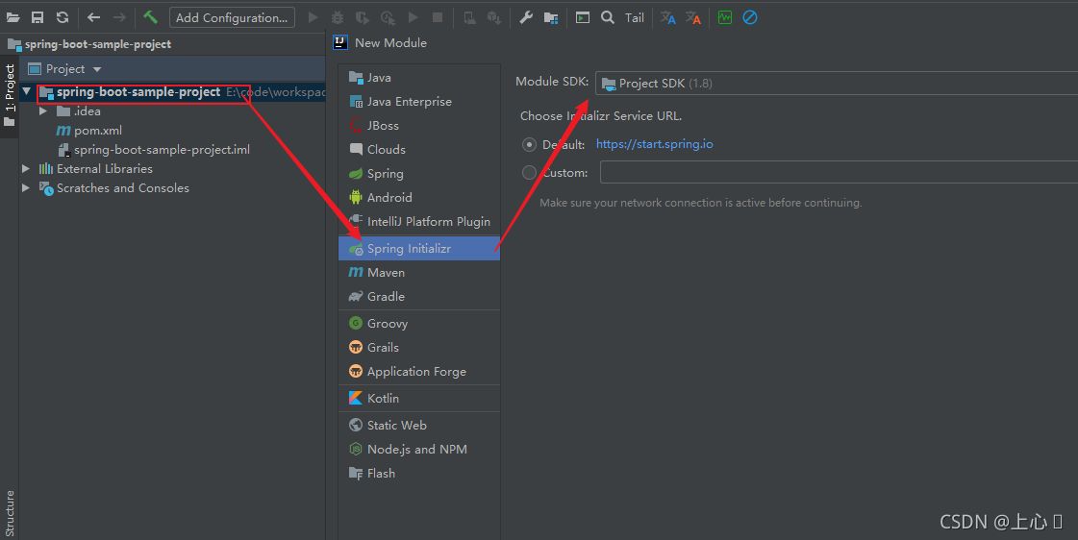Open the 1: Project side tab

(x=10, y=95)
